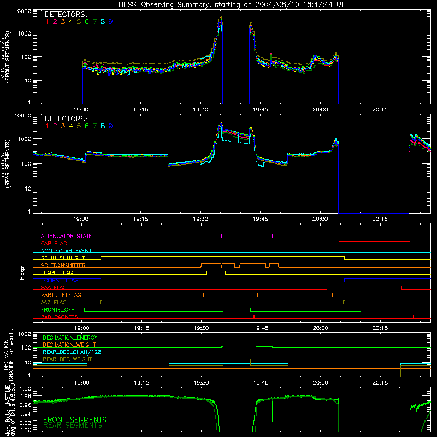Click the 10000 y-axis value of rear segments plot

tap(23, 115)
